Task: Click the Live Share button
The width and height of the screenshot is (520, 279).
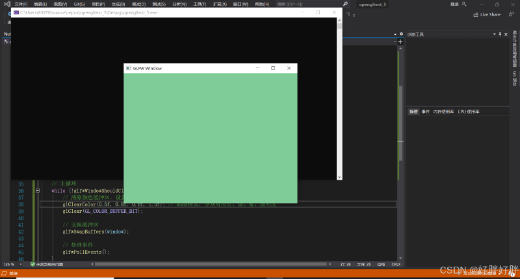Action: 487,14
